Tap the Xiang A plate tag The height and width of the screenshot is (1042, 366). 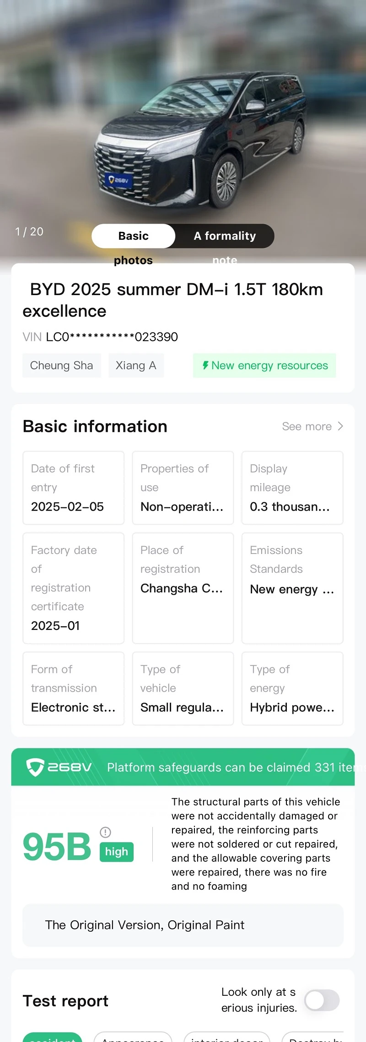point(136,365)
